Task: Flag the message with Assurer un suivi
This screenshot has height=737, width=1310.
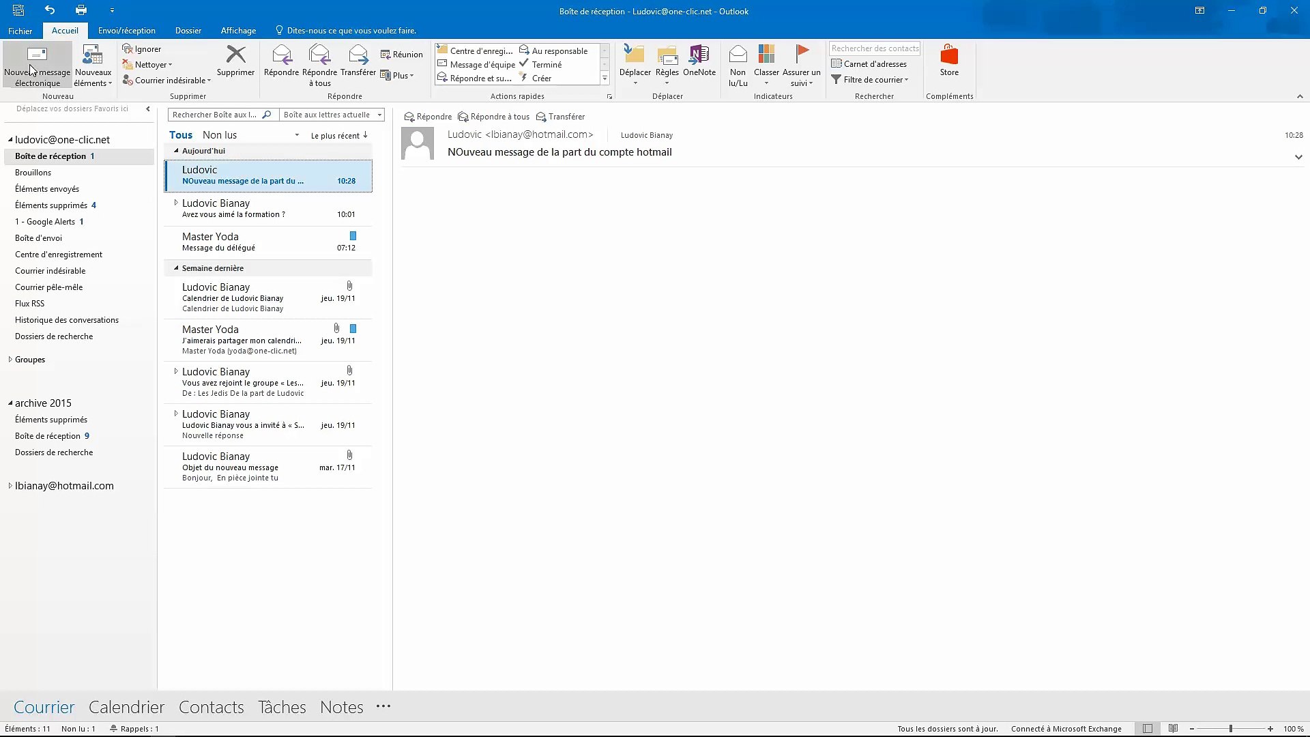Action: 802,66
